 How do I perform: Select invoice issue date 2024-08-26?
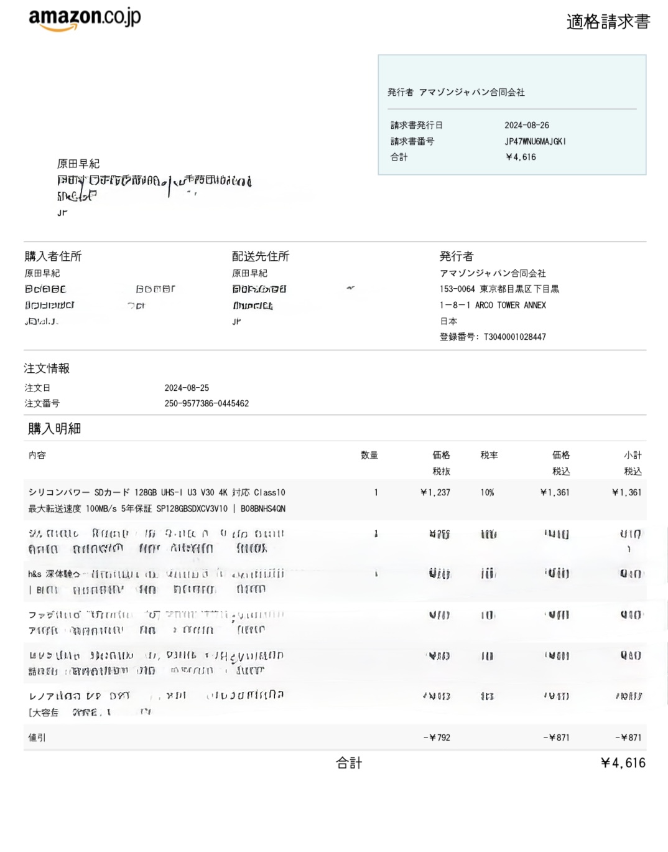click(526, 125)
